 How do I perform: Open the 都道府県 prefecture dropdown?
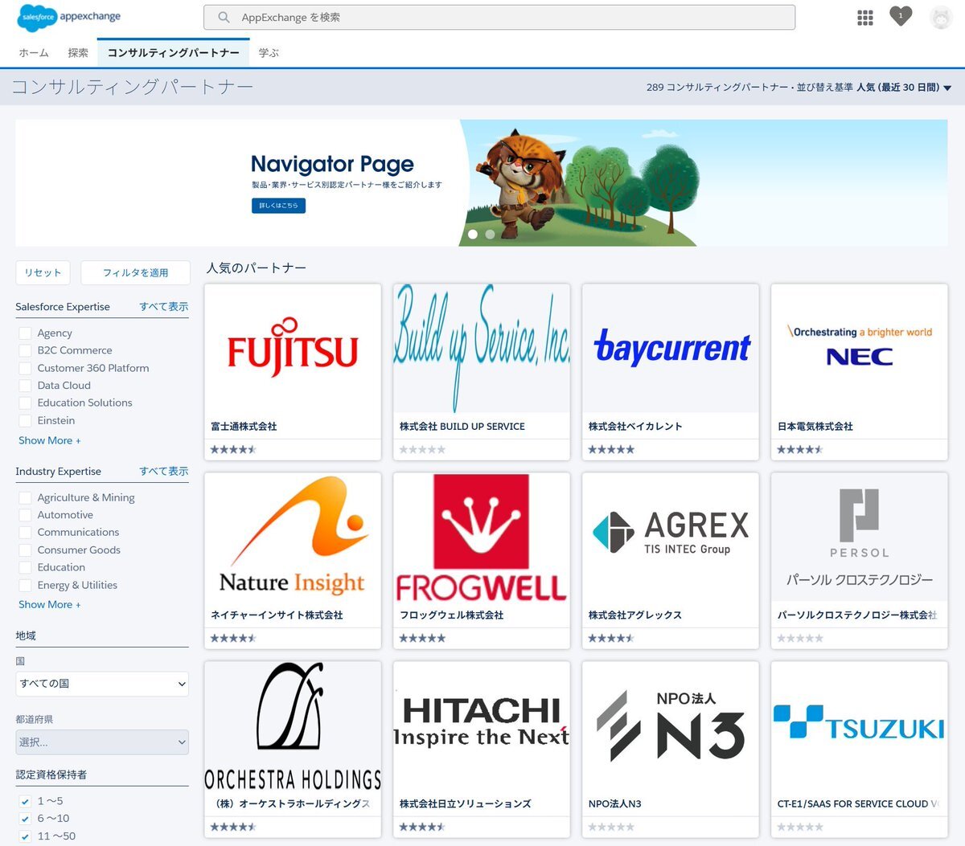point(102,742)
